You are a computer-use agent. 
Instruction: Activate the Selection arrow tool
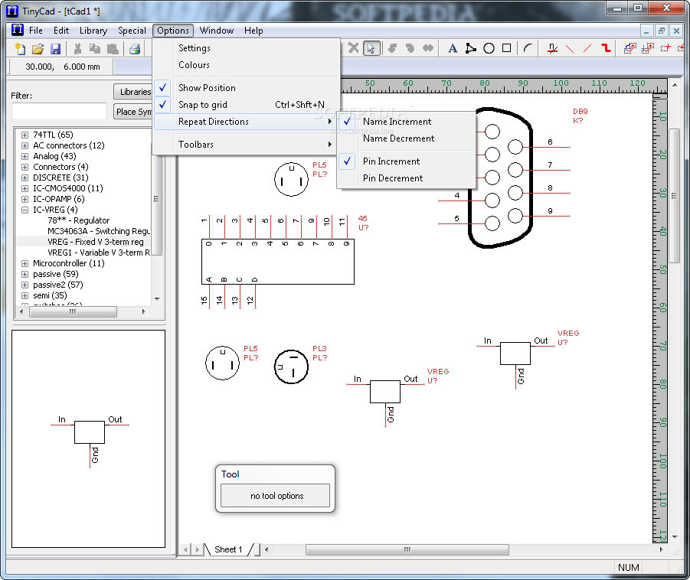(x=371, y=47)
